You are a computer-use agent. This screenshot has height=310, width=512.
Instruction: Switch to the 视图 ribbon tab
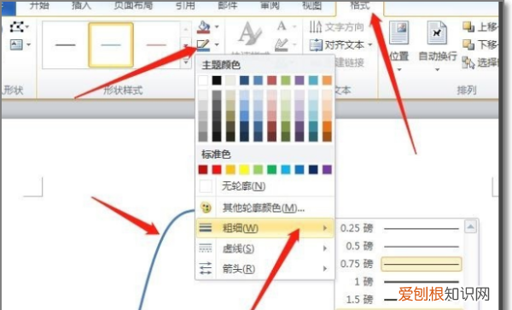click(x=311, y=5)
